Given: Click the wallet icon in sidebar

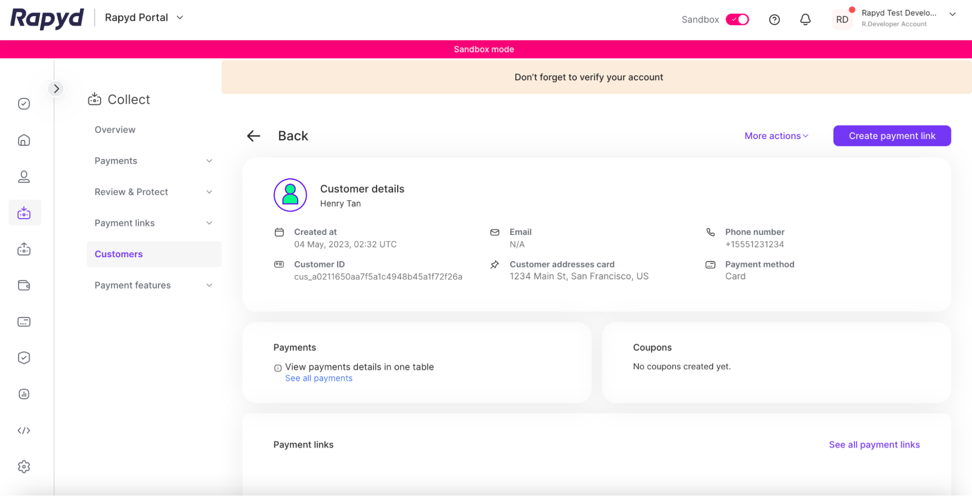Looking at the screenshot, I should tap(24, 285).
